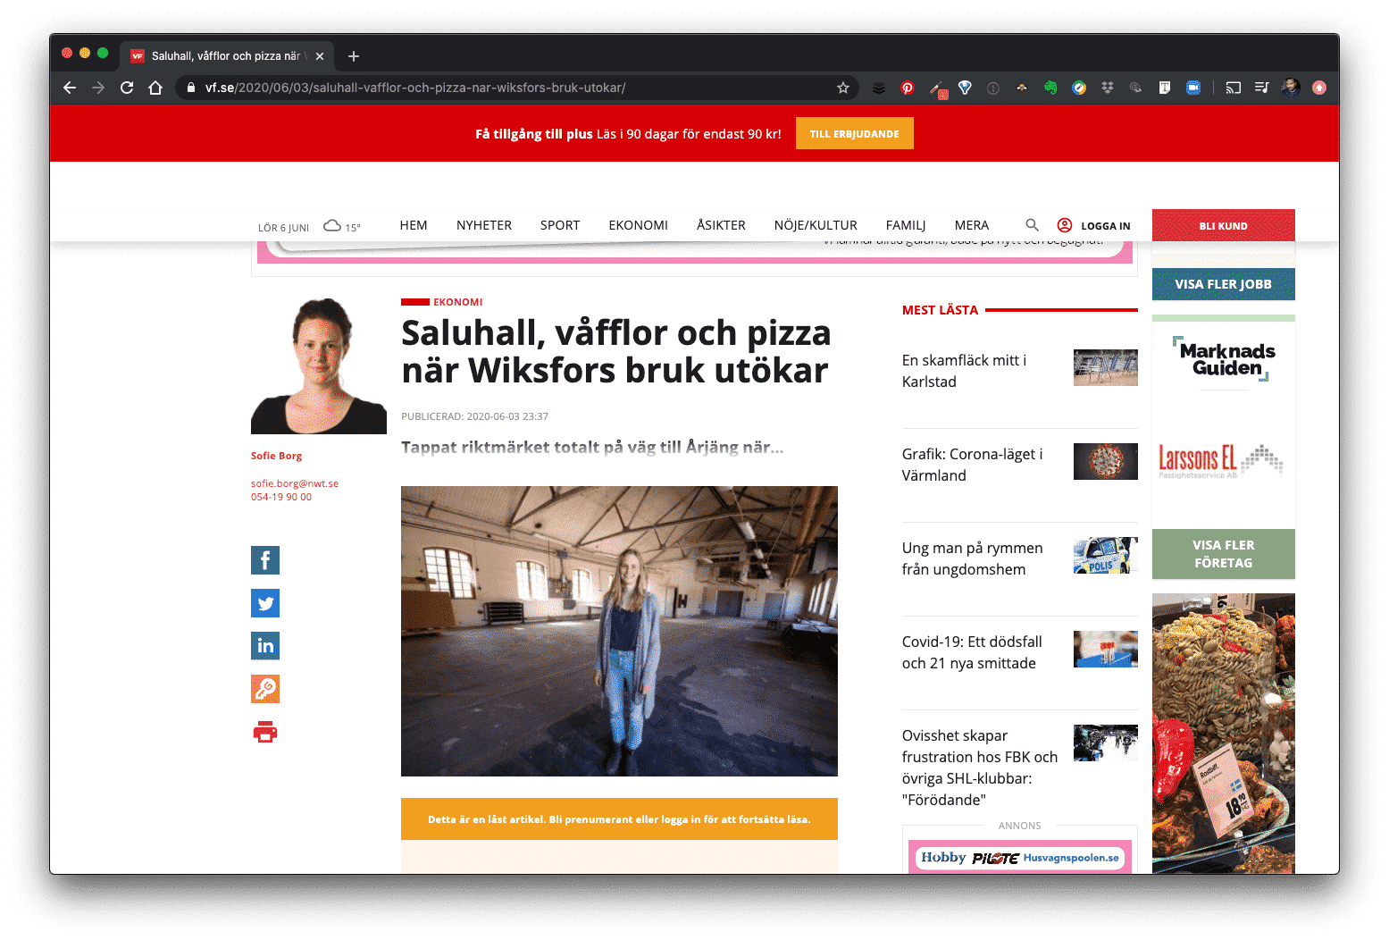Click Husvagnspoolen.se ad banner
The width and height of the screenshot is (1389, 940).
[x=1020, y=857]
